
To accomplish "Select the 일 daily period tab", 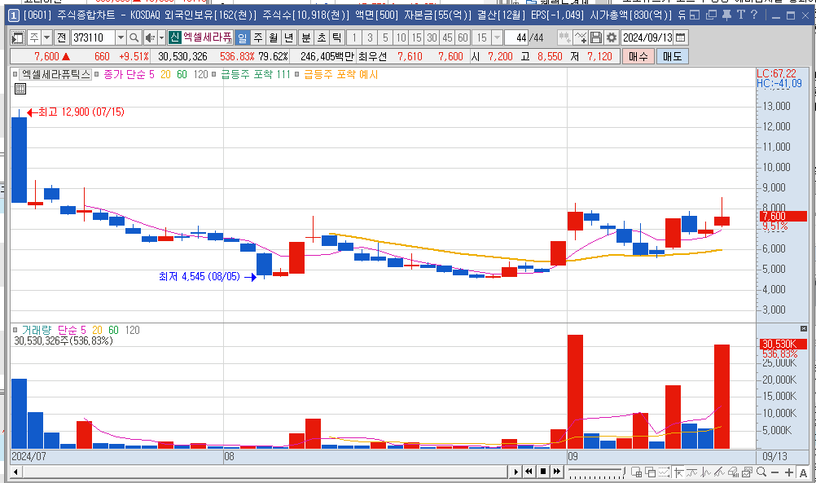I will pos(242,37).
